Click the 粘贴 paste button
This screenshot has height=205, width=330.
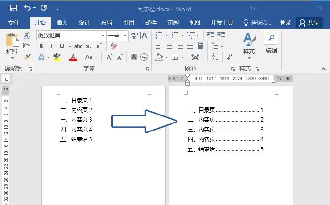point(12,45)
